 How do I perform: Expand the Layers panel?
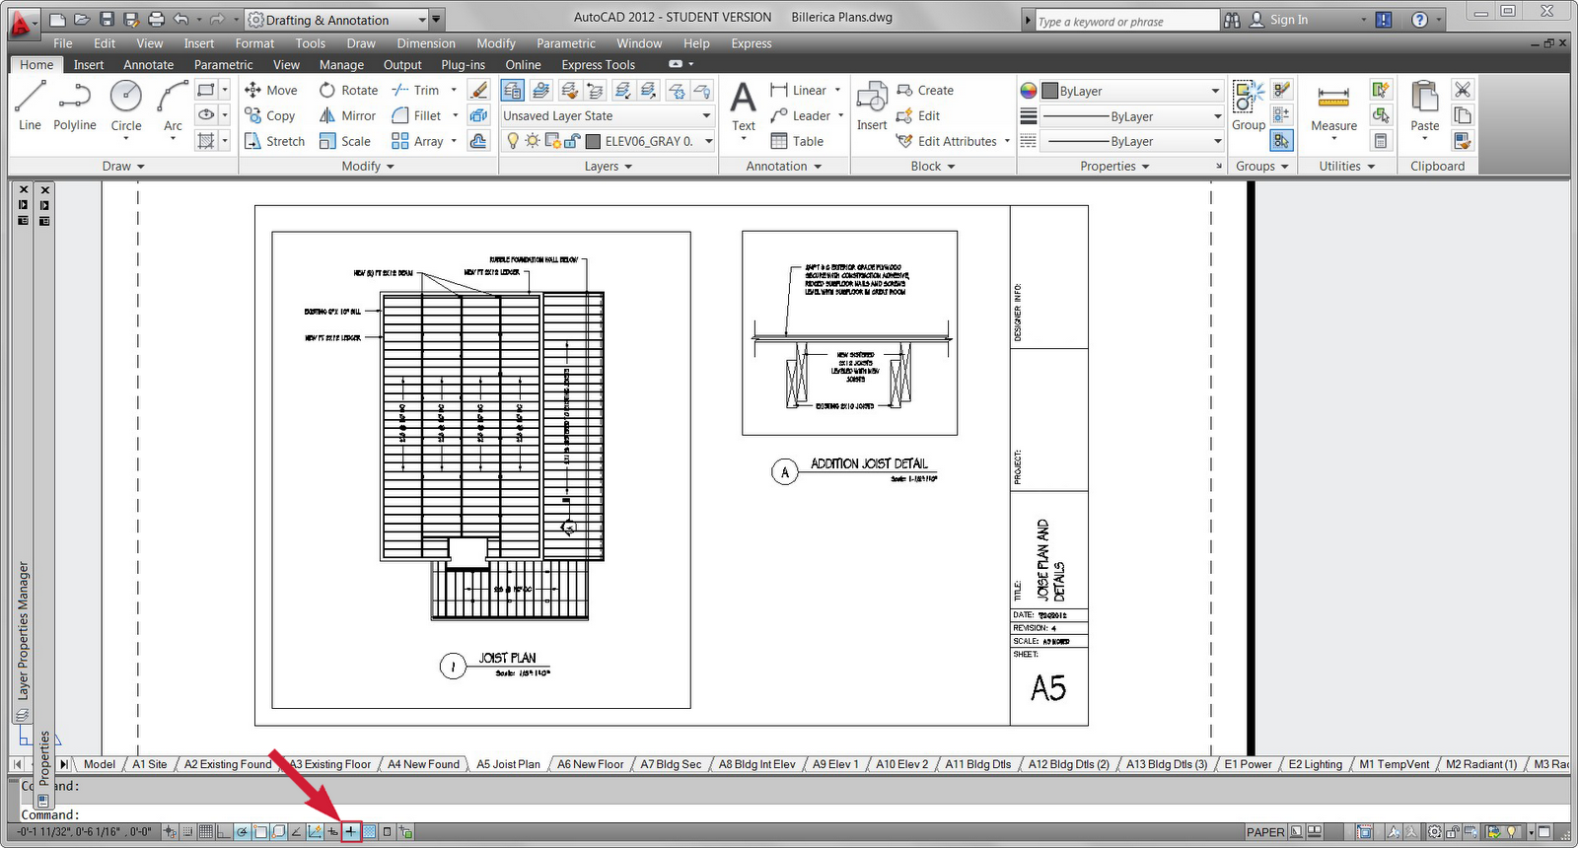608,166
